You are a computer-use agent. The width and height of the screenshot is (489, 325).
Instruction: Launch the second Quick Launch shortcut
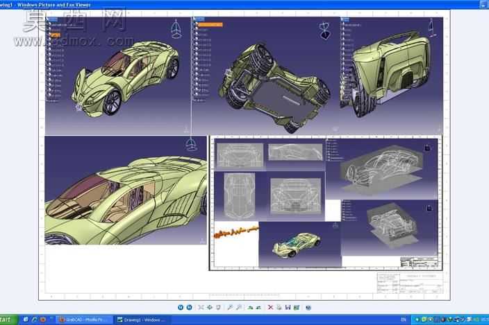coord(35,319)
